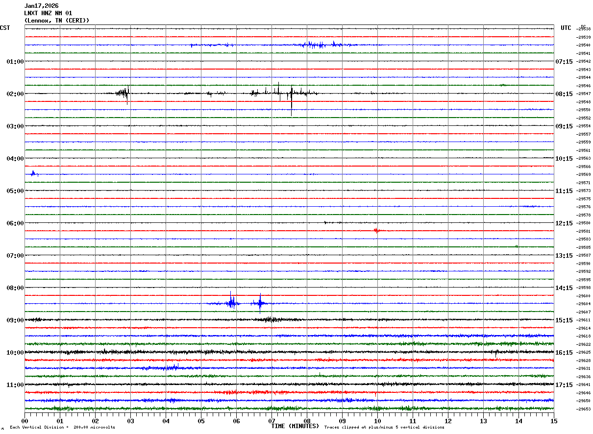Click the 07:15 UTC time label
The width and height of the screenshot is (593, 434).
coord(564,62)
